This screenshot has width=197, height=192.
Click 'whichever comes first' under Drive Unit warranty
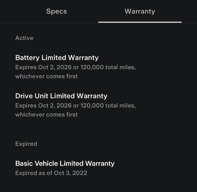[46, 115]
